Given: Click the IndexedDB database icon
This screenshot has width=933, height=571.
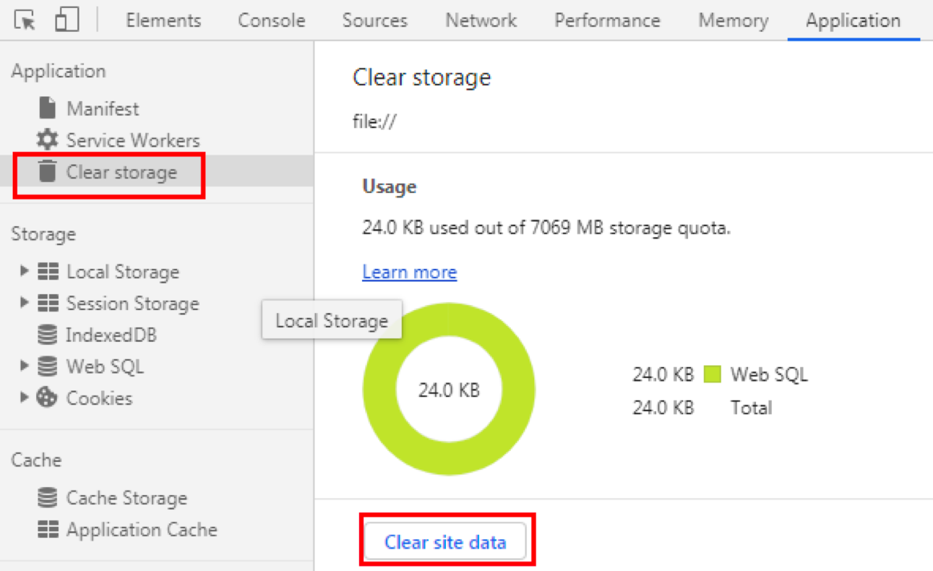Looking at the screenshot, I should pos(47,335).
